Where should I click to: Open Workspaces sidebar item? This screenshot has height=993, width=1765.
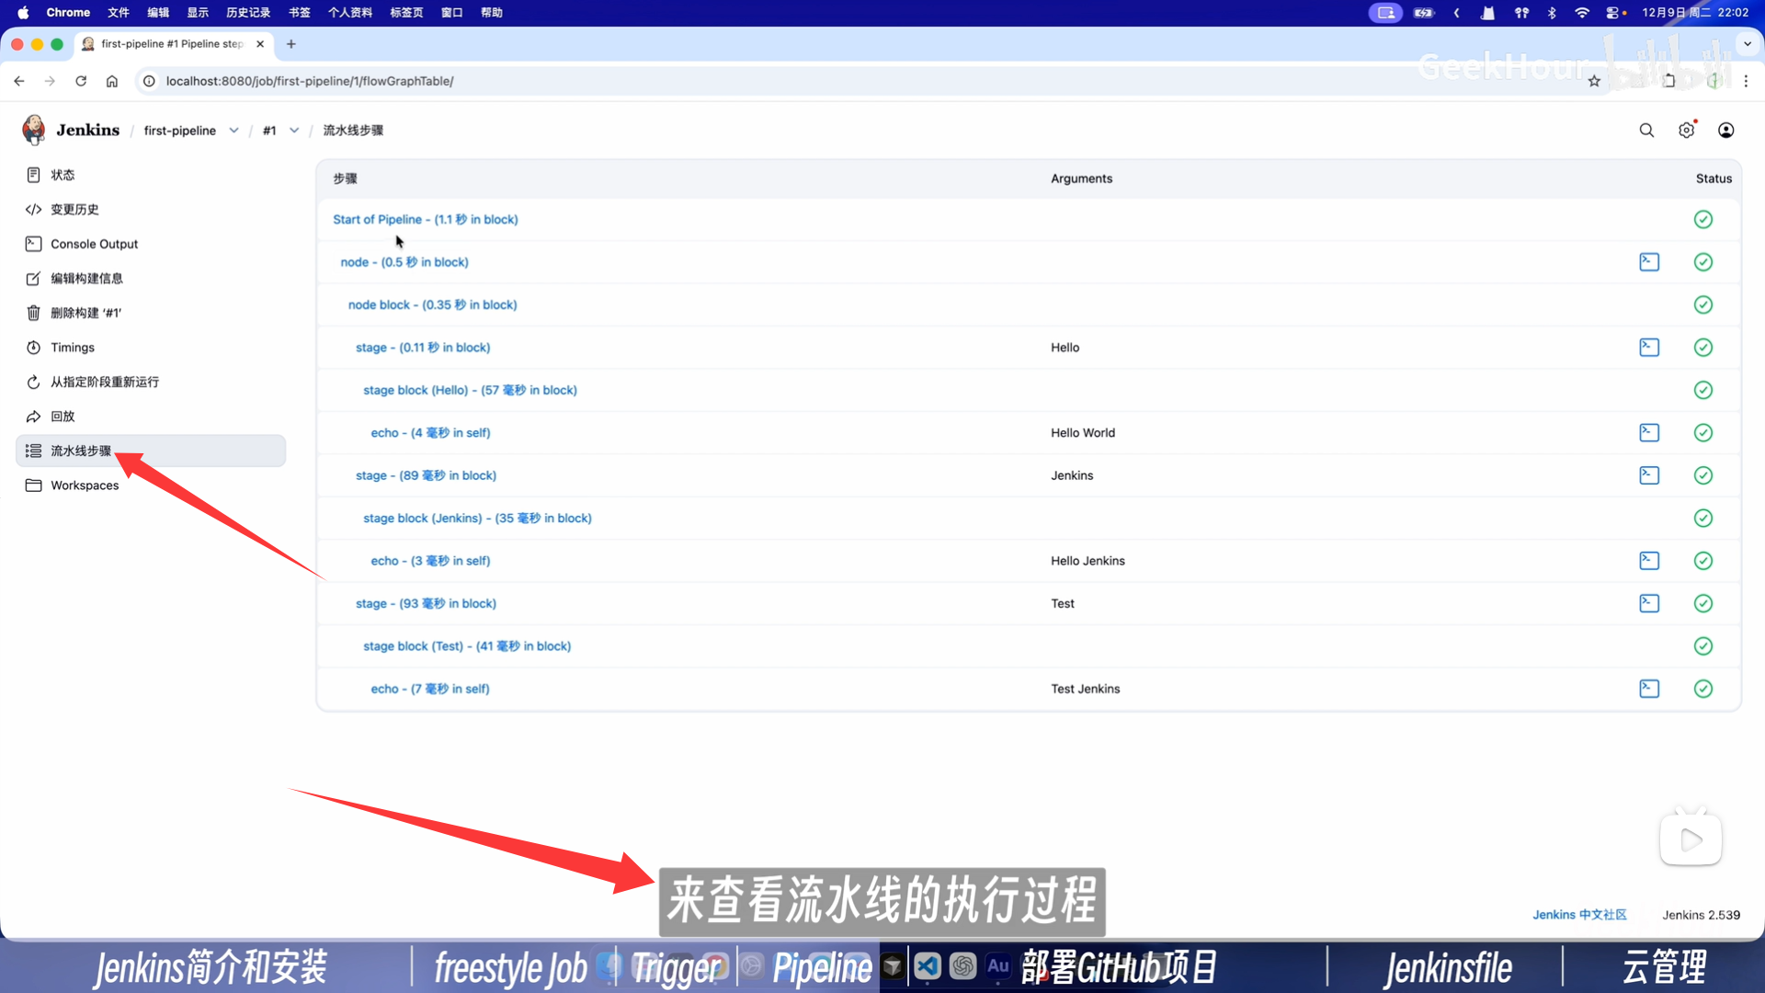84,485
